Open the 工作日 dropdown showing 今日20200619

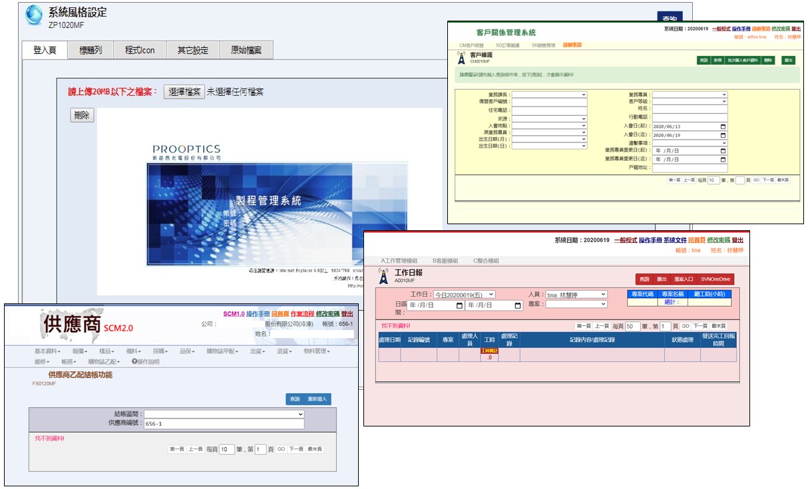coord(464,294)
